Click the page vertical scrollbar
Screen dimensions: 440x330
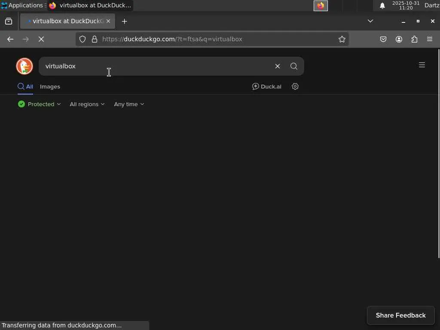tap(438, 154)
